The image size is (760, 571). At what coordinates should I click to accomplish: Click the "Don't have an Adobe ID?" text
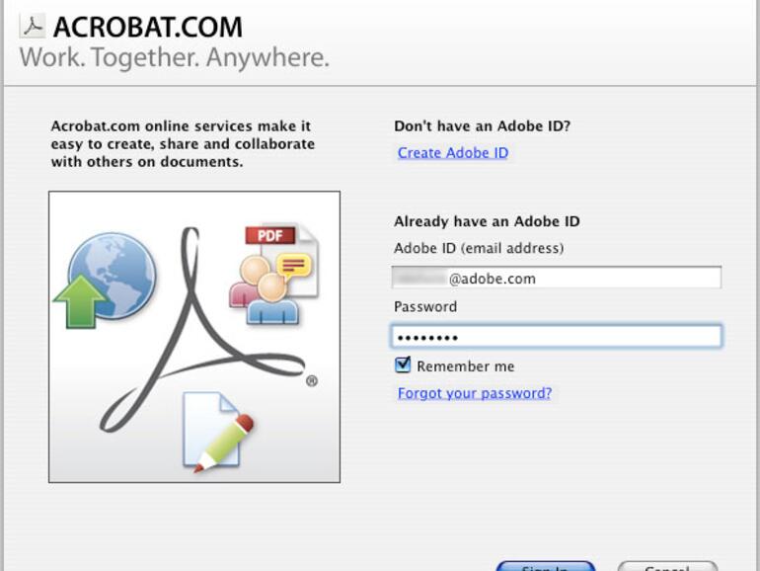click(x=483, y=126)
